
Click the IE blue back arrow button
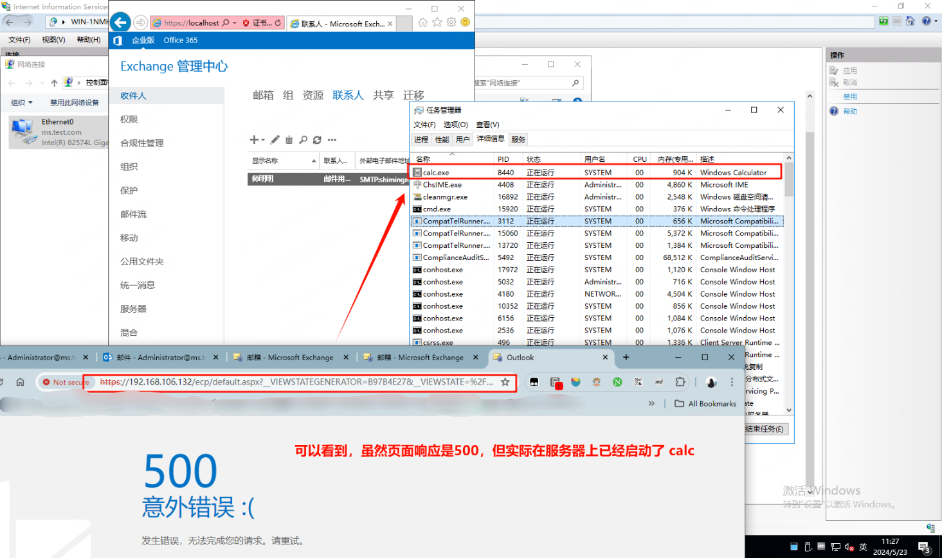point(120,22)
